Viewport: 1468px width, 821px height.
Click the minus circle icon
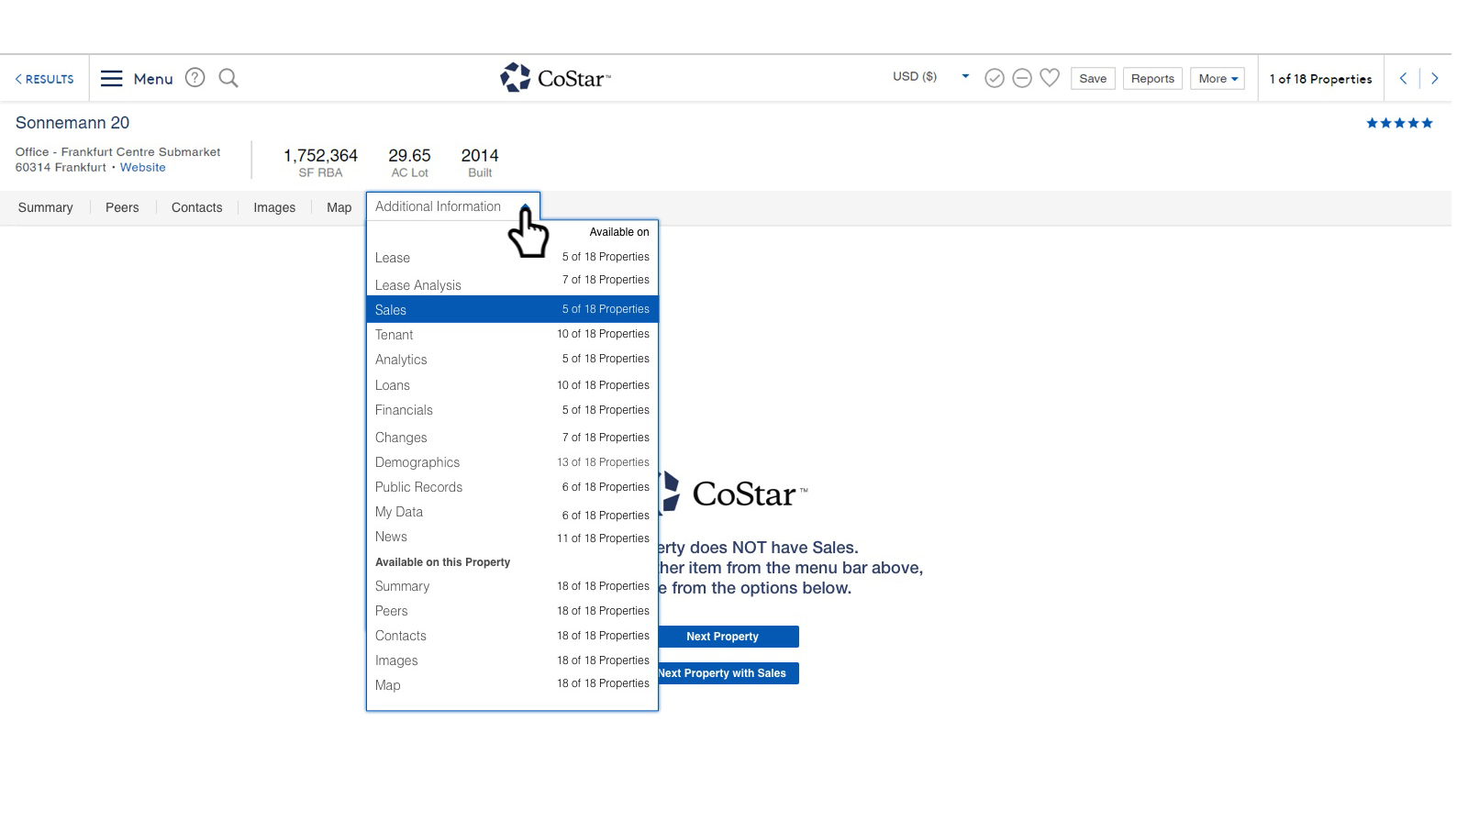coord(1021,79)
